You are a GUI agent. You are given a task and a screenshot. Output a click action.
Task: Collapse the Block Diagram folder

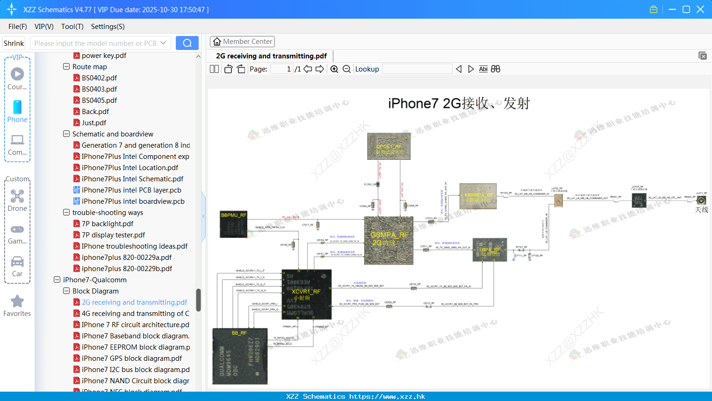point(66,291)
